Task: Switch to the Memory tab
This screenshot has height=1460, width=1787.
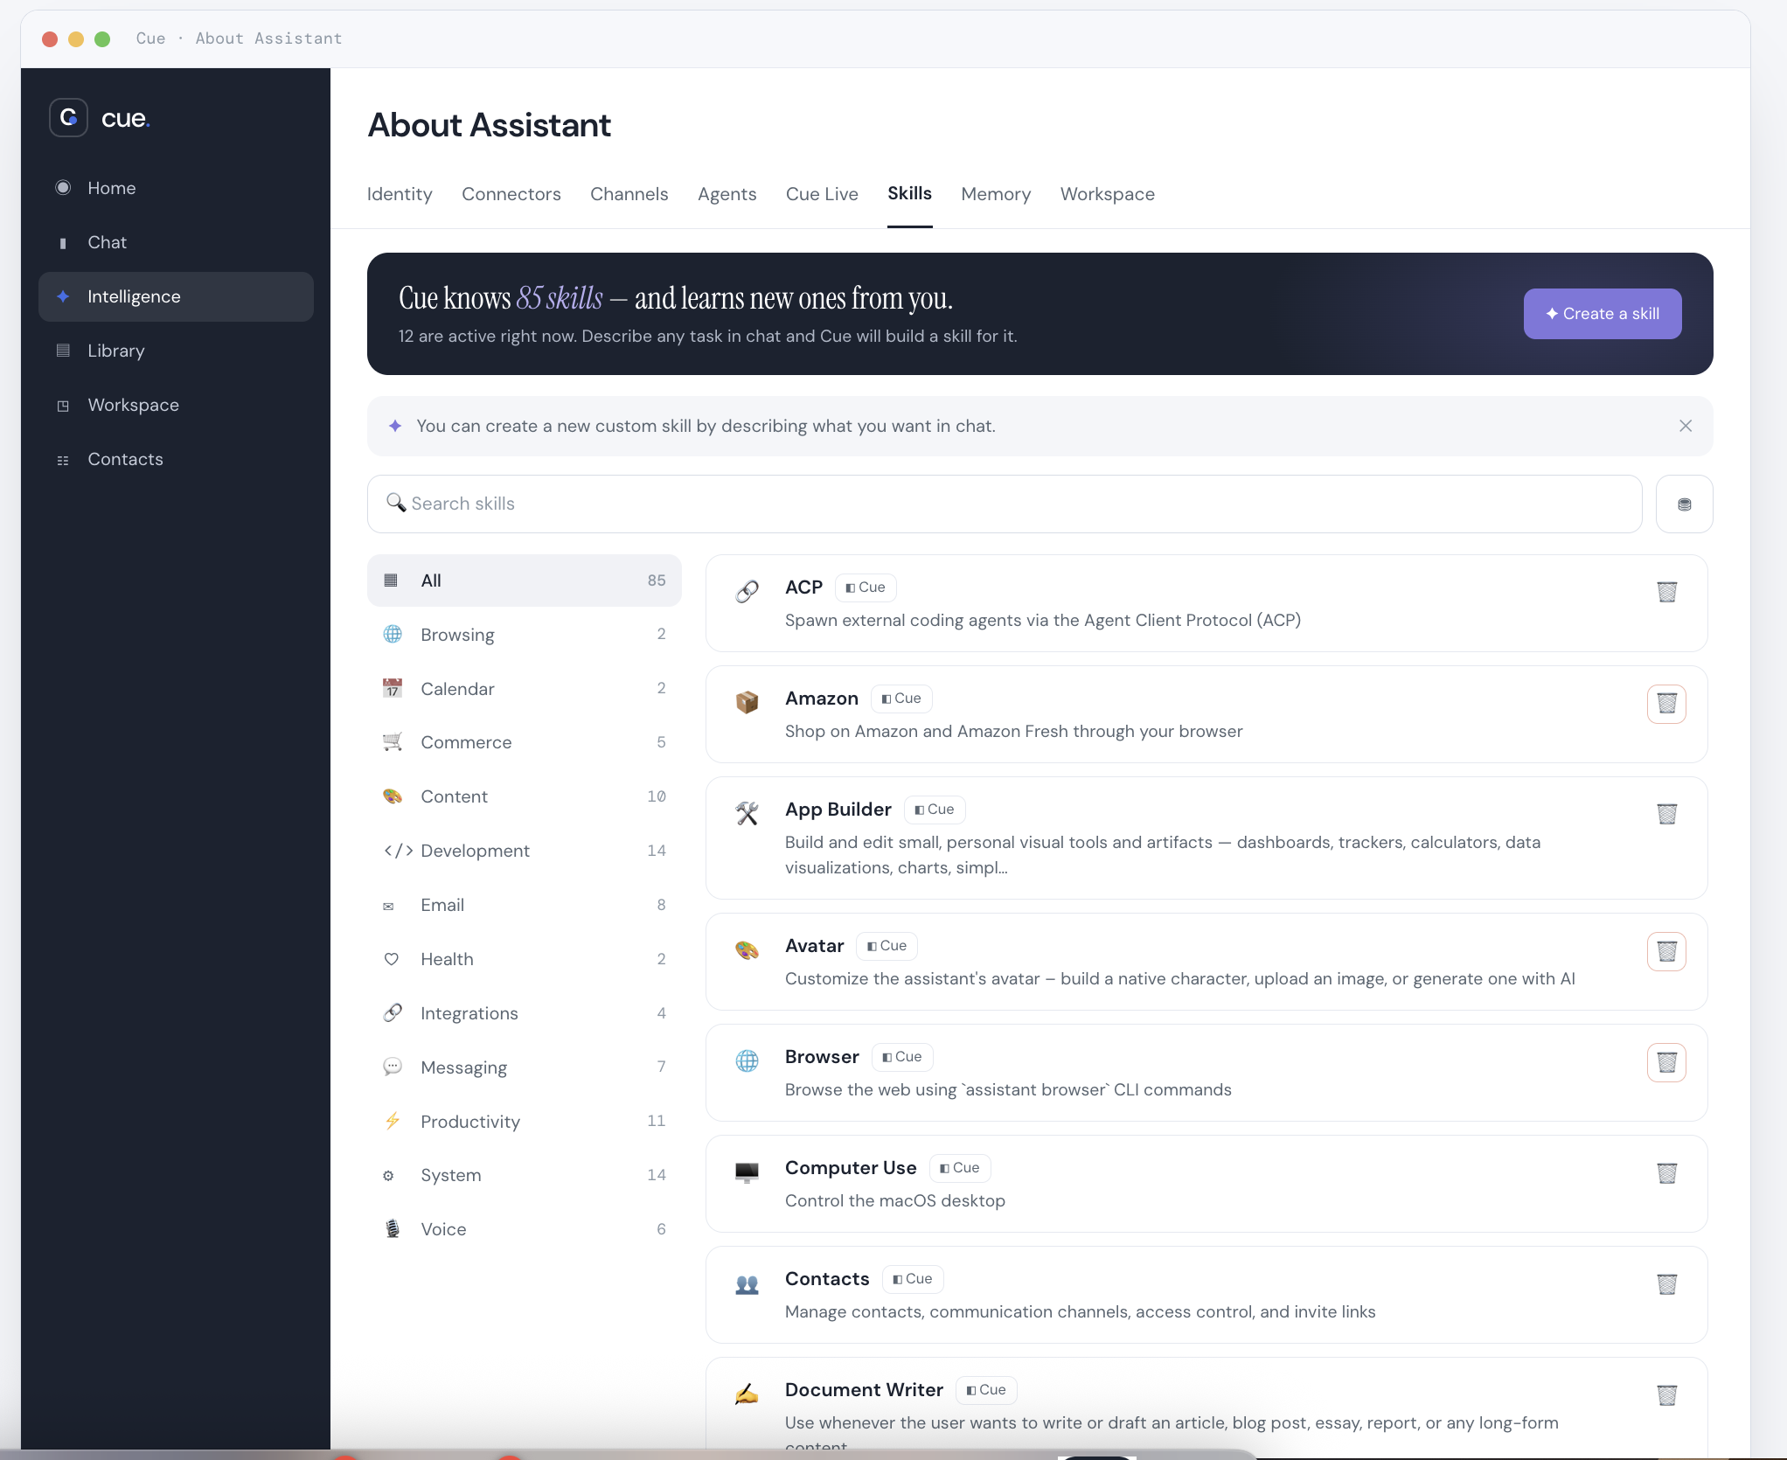Action: click(x=996, y=194)
